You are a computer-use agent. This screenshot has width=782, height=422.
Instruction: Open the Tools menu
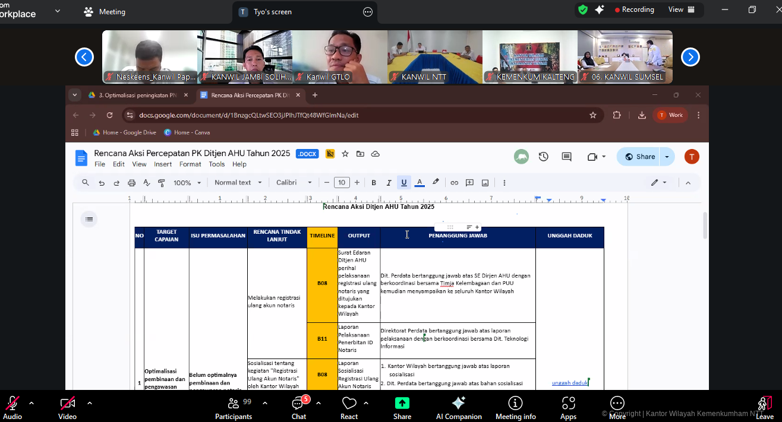[x=217, y=164]
